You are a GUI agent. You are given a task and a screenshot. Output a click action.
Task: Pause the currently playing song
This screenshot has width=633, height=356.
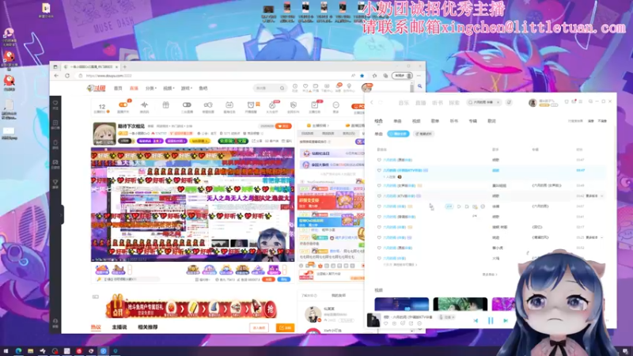491,320
